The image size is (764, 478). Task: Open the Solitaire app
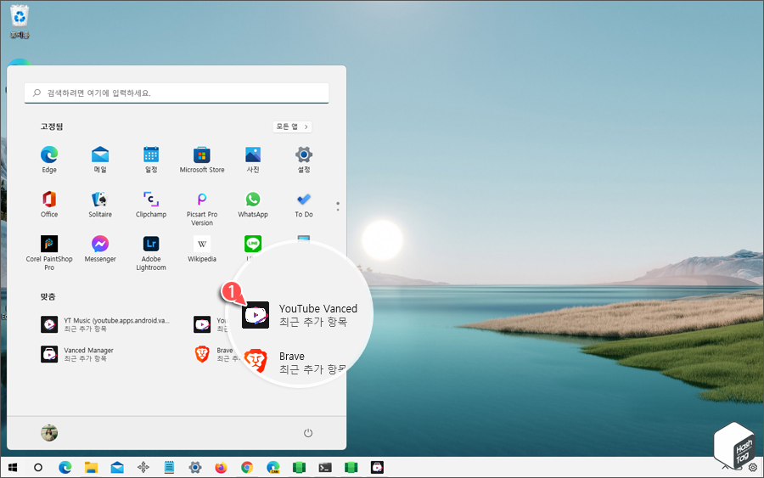click(100, 204)
